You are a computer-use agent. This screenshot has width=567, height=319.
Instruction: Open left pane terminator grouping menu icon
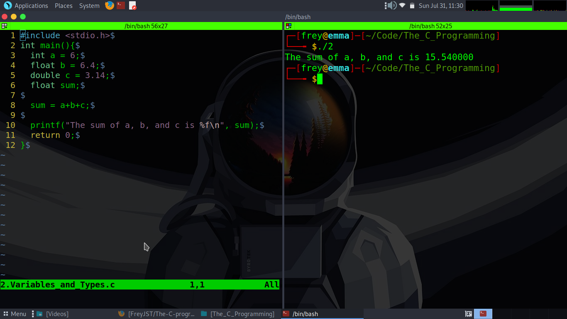(x=4, y=26)
